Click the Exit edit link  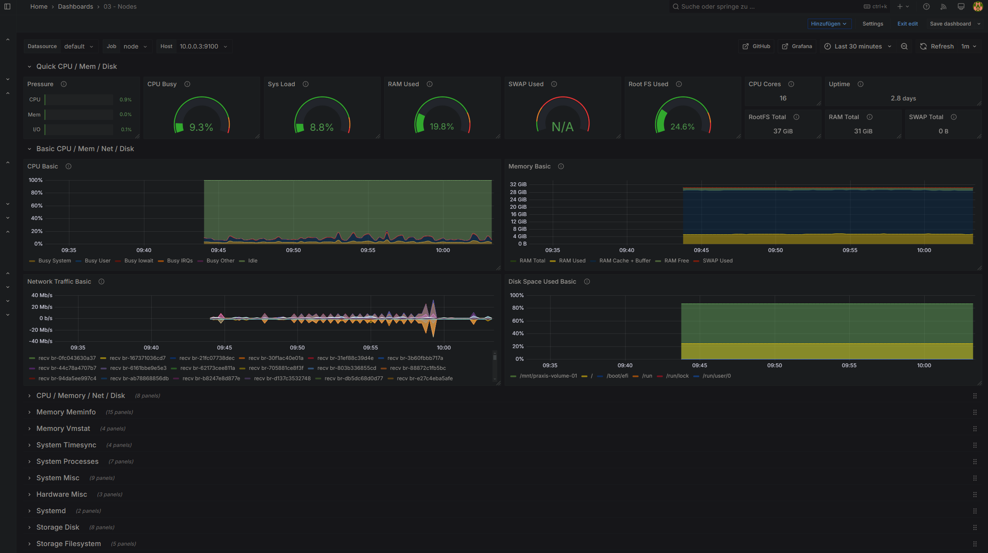(907, 24)
